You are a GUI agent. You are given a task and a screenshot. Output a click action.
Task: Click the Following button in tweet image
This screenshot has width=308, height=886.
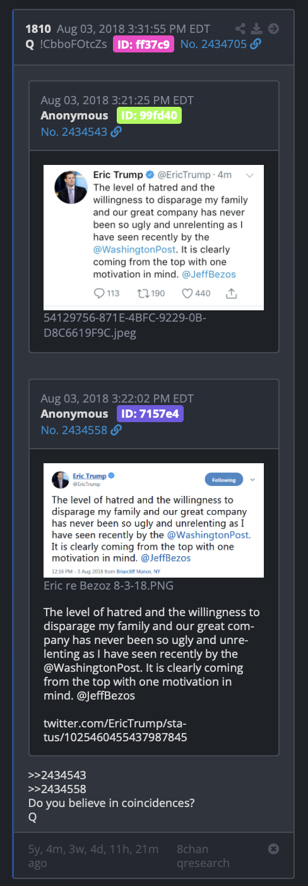tap(224, 480)
